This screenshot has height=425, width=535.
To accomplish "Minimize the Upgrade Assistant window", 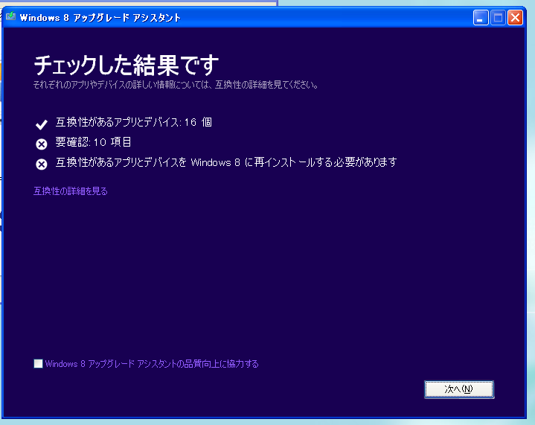I will [x=481, y=17].
